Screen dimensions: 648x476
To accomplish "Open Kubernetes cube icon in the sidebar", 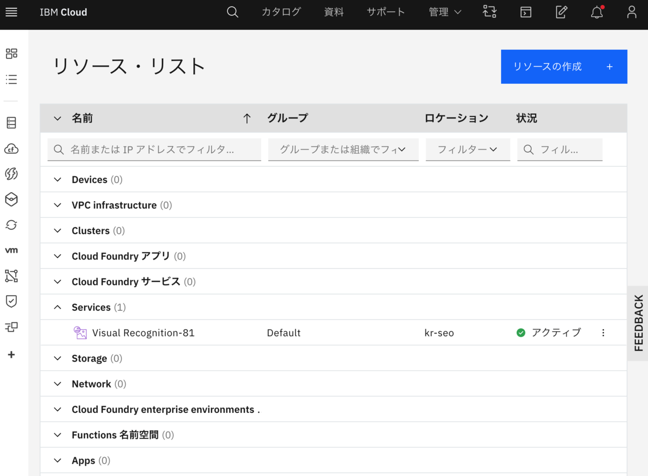I will click(x=11, y=199).
